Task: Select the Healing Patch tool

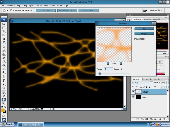Action: point(4,47)
